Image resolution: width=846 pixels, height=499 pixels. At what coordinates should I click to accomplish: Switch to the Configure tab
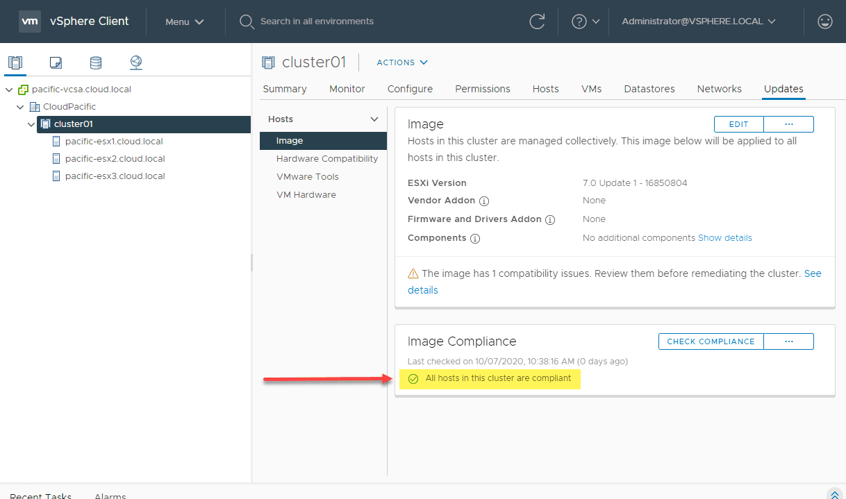(x=410, y=89)
